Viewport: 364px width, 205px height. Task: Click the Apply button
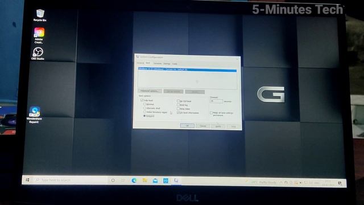point(218,126)
